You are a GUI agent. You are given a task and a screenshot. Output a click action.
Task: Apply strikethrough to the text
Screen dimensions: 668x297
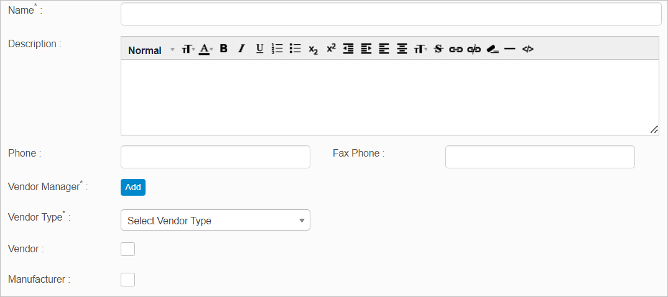(x=438, y=49)
